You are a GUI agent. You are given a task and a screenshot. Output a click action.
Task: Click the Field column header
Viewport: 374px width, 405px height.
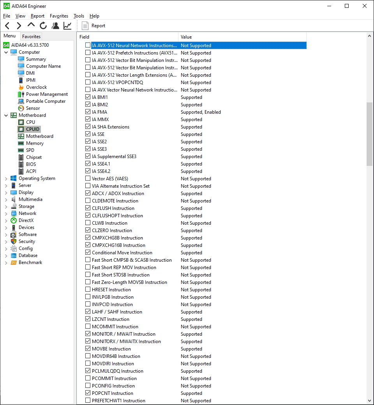coord(129,37)
